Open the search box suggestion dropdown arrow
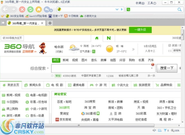This screenshot has height=135, width=185. 152,68
